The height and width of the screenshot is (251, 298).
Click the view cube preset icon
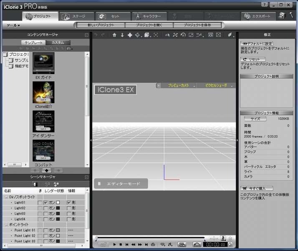[146, 35]
